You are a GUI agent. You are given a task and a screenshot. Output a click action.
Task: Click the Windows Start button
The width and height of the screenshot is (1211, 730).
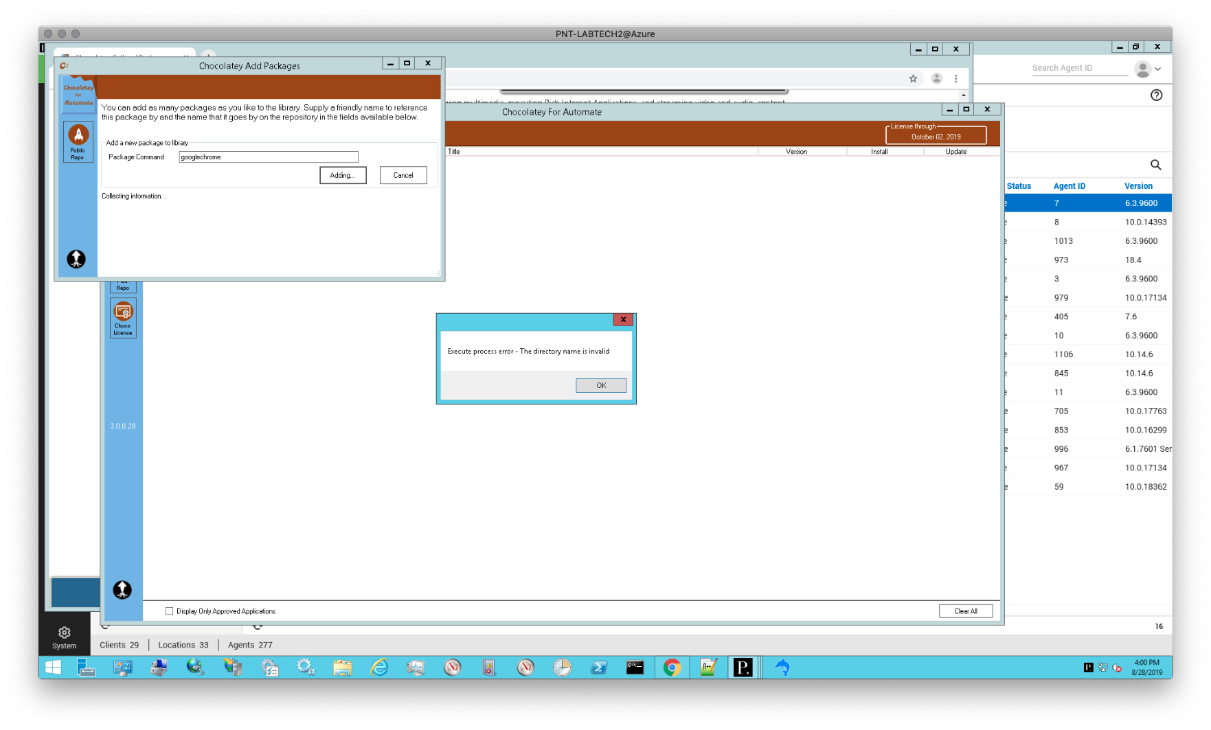[x=53, y=667]
